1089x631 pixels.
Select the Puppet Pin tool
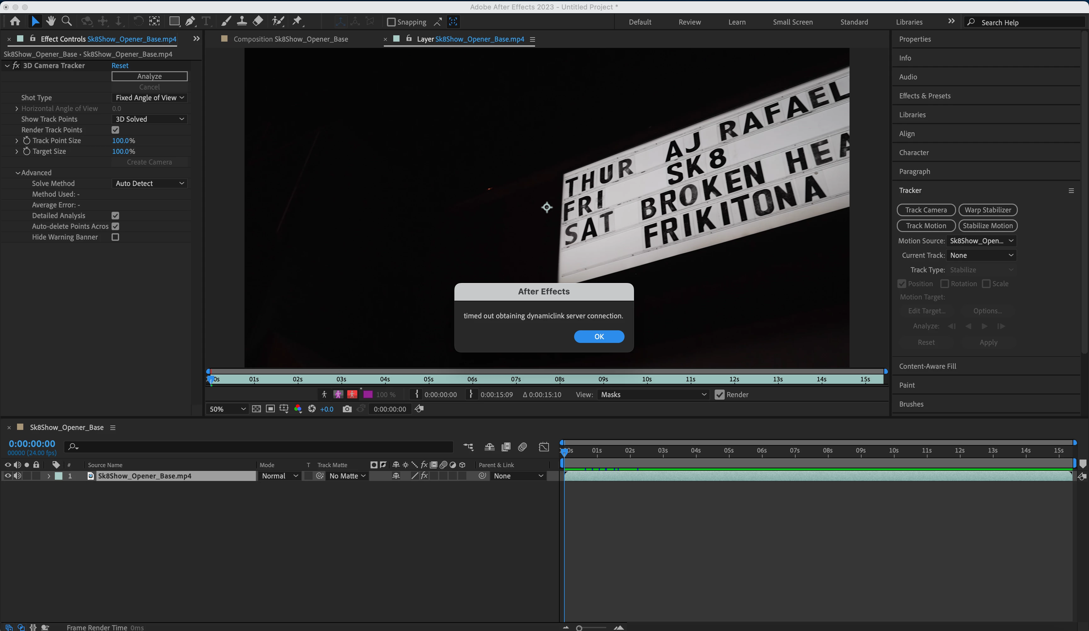297,21
